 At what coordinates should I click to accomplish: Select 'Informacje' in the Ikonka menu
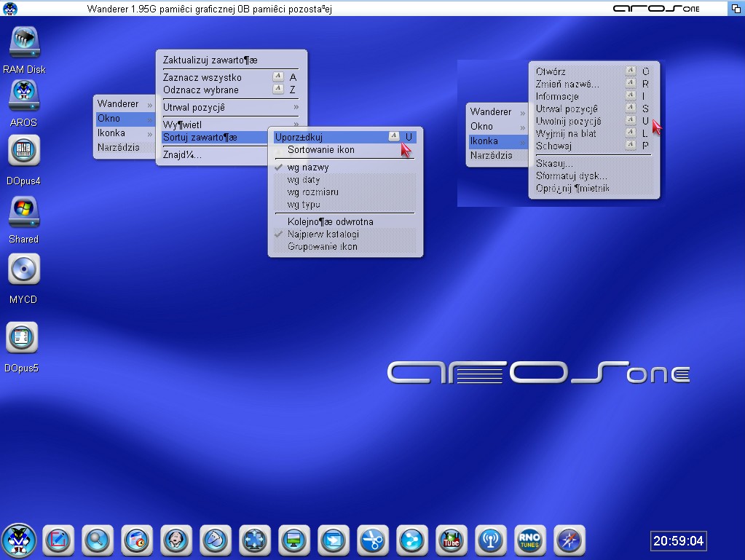point(557,96)
